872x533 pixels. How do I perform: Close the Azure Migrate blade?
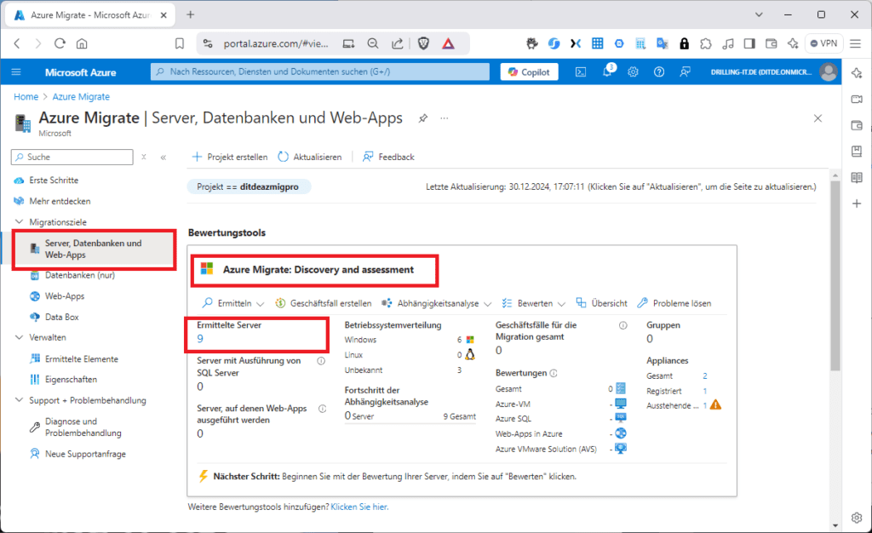click(817, 118)
